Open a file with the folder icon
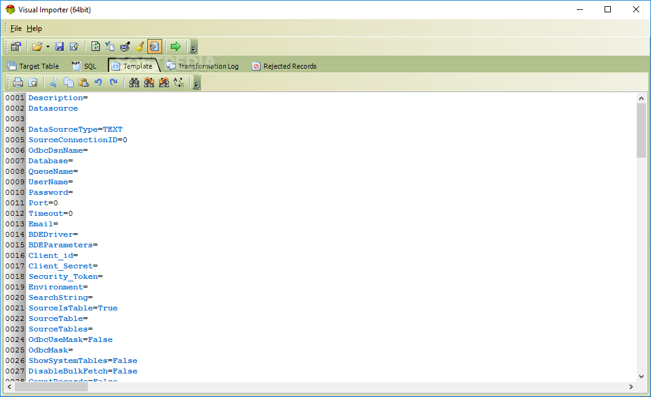The image size is (651, 397). click(37, 46)
